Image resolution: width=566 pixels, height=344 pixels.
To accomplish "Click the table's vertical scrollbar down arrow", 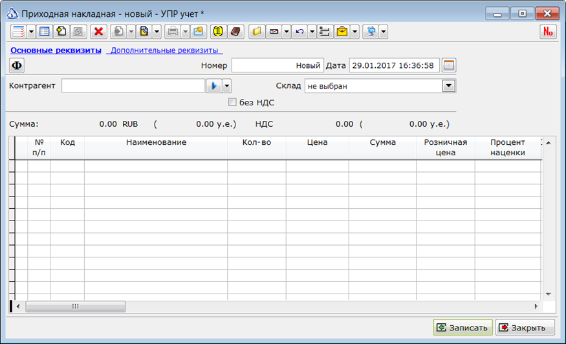I will pyautogui.click(x=549, y=294).
